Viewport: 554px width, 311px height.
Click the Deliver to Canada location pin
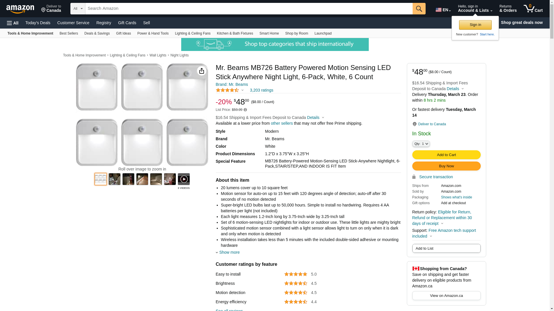(x=414, y=124)
